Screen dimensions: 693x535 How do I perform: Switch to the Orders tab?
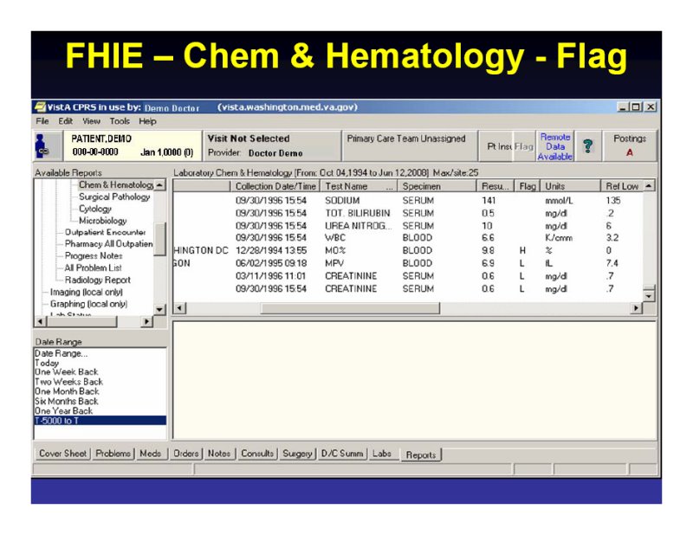186,454
